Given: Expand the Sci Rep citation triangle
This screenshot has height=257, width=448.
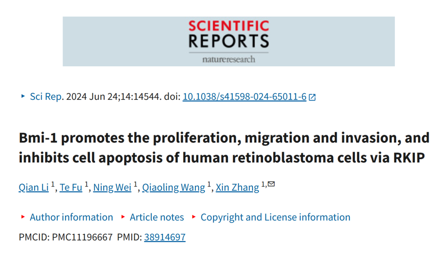Looking at the screenshot, I should pyautogui.click(x=23, y=96).
